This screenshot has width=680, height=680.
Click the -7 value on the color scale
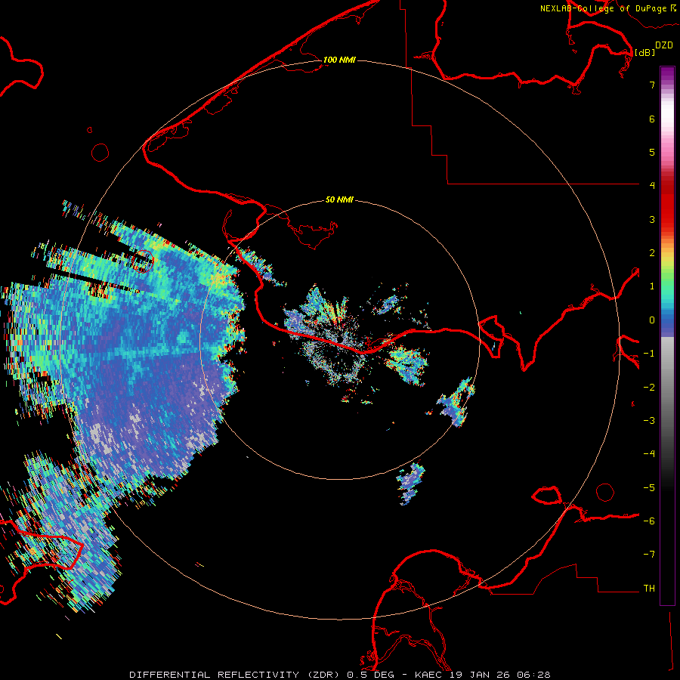click(649, 555)
